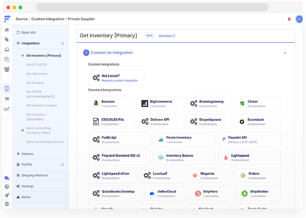The height and width of the screenshot is (218, 306).
Task: Select Get Inventory [Primary] sidebar item
Action: pyautogui.click(x=43, y=56)
